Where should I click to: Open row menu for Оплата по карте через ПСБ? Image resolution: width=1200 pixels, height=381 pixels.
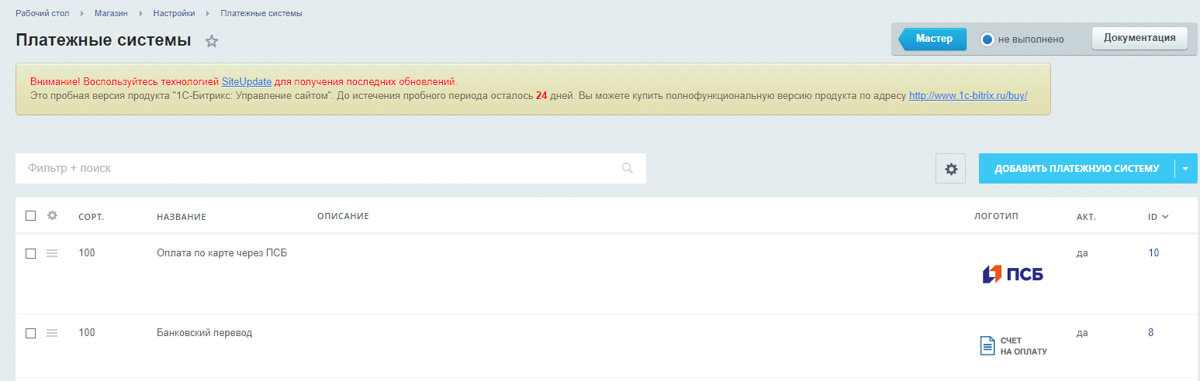click(52, 253)
